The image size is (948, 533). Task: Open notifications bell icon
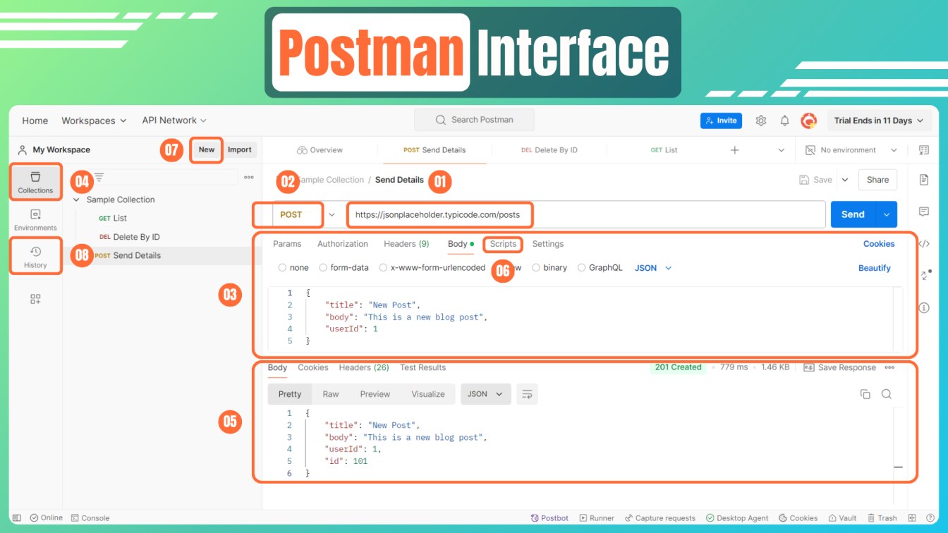point(784,121)
